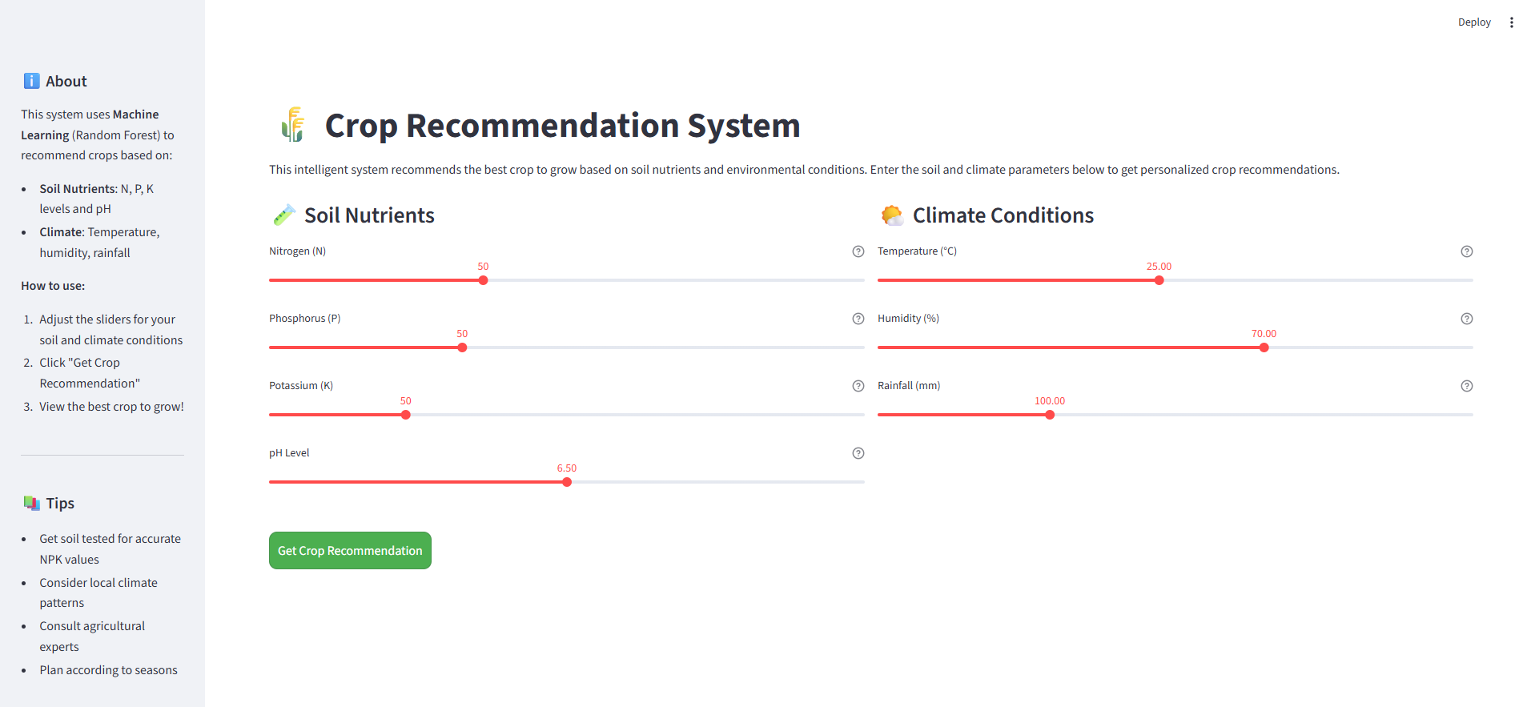This screenshot has height=707, width=1527.
Task: Click the Humidity help icon
Action: tap(1467, 319)
